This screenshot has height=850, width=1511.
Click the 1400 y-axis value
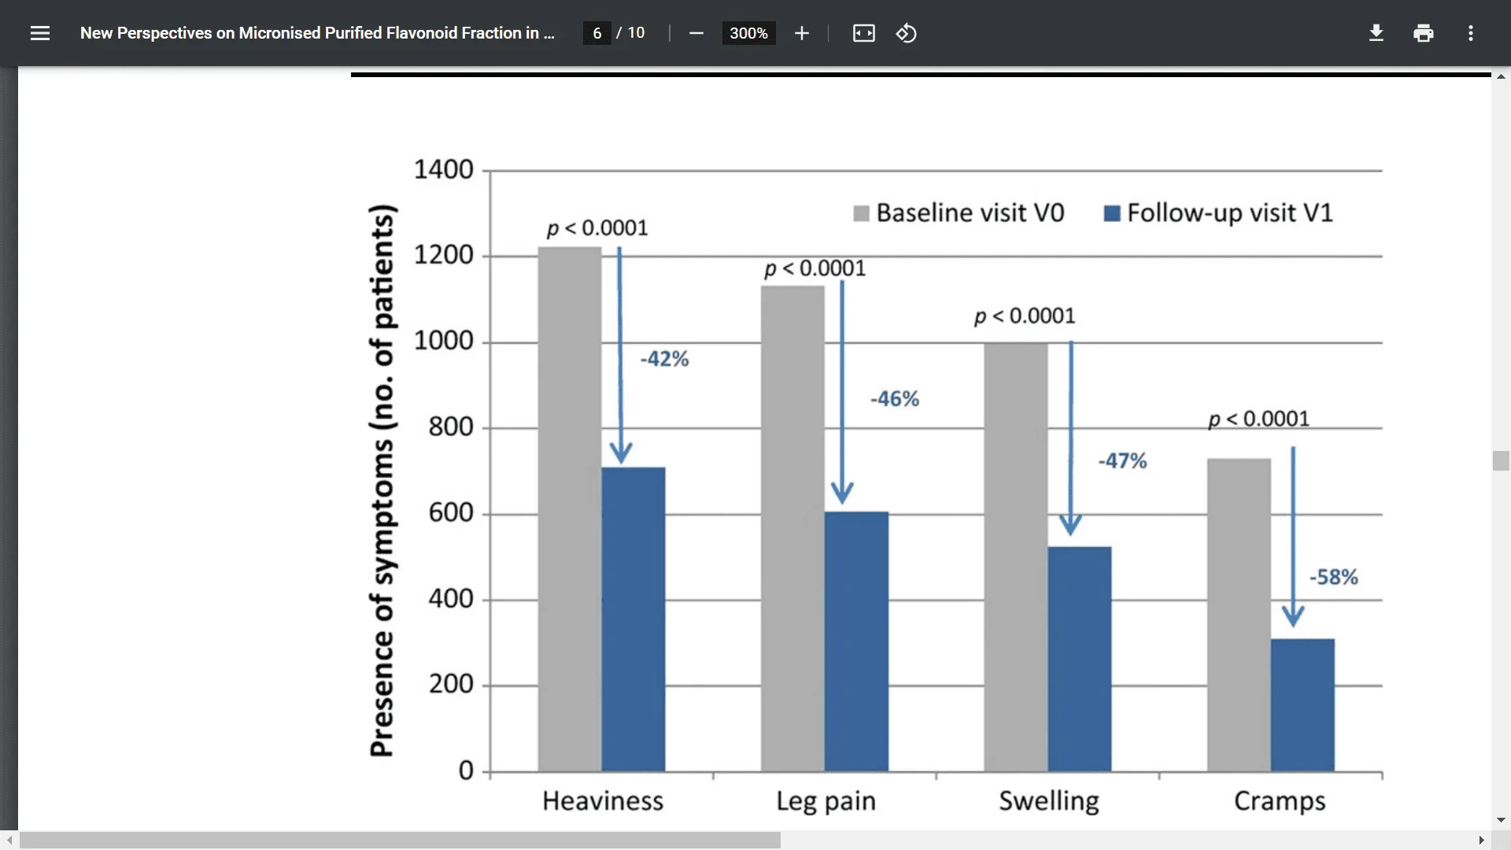click(444, 170)
